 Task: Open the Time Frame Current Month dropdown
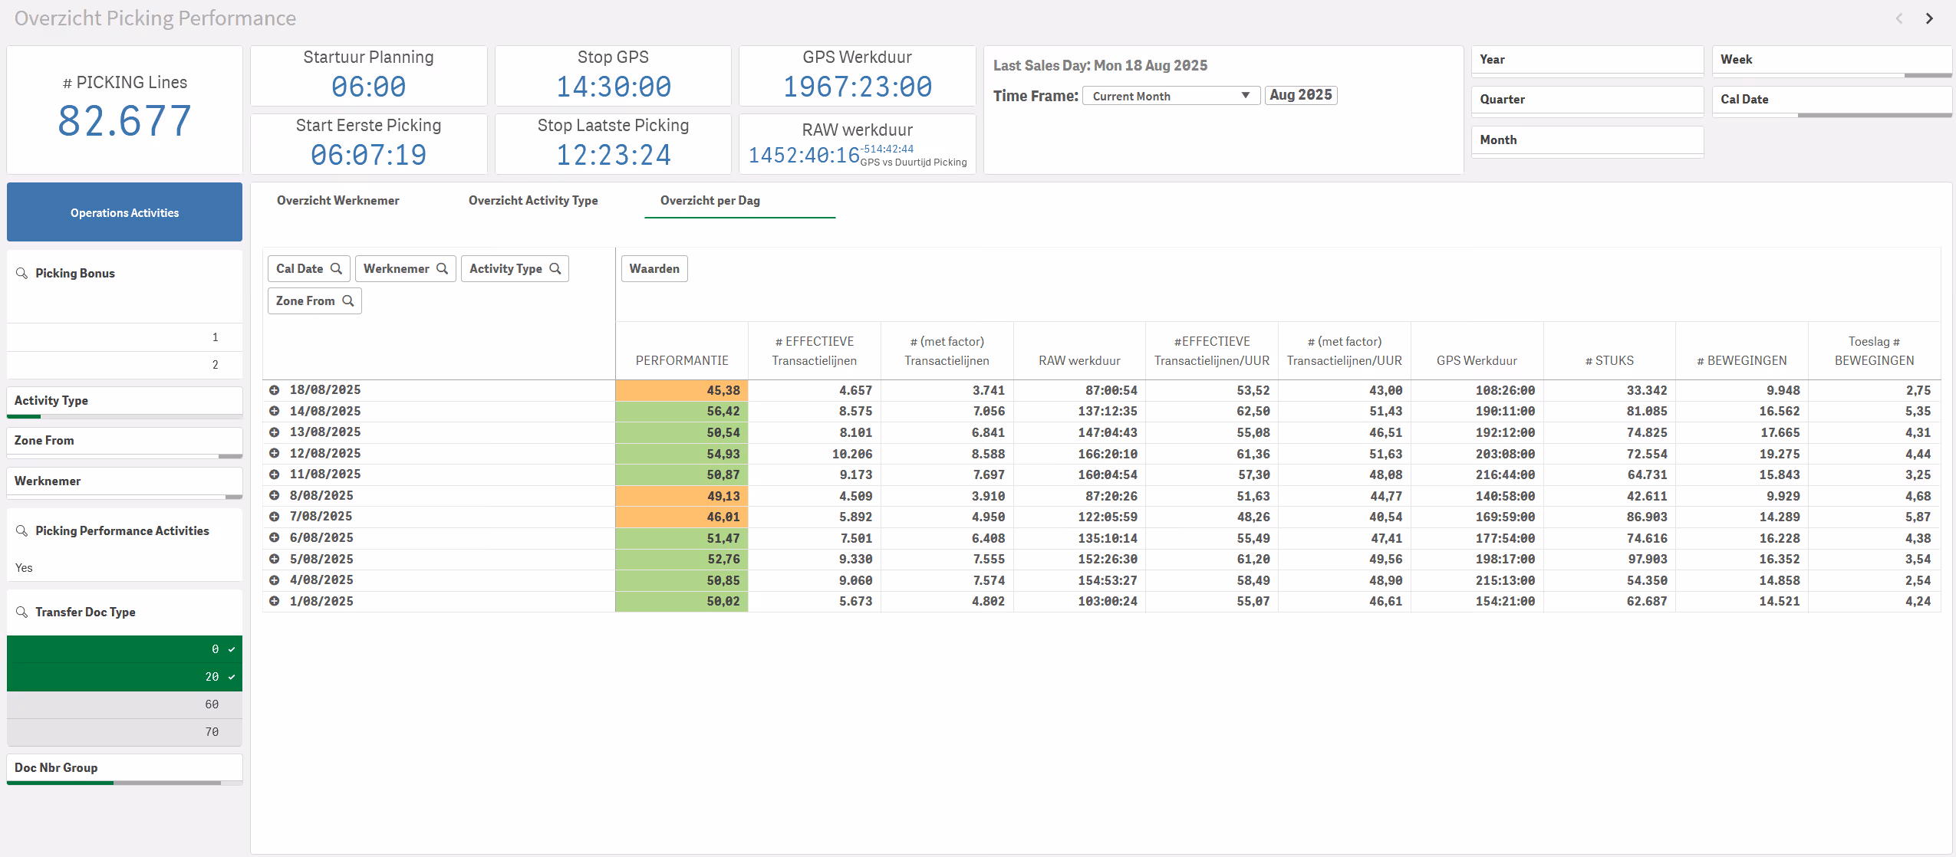point(1170,96)
